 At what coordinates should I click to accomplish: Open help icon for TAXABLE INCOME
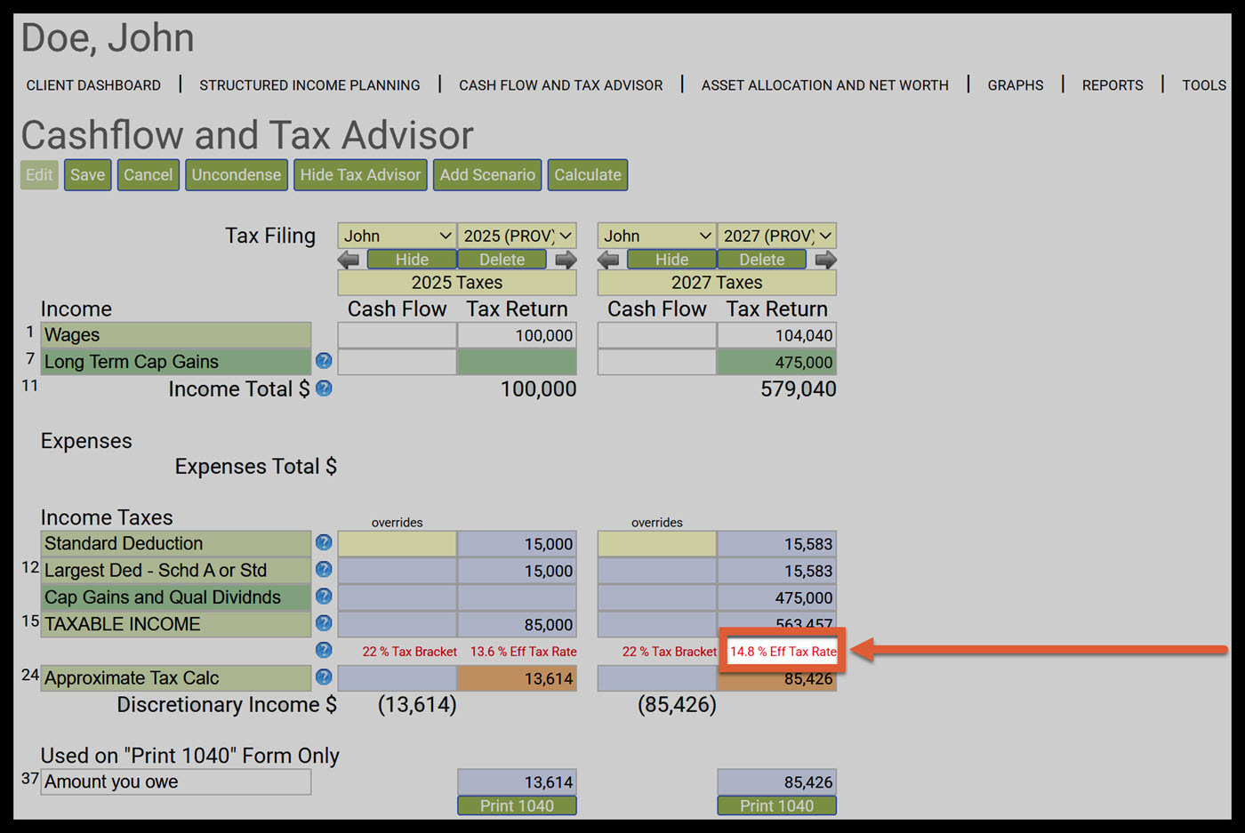pyautogui.click(x=324, y=623)
